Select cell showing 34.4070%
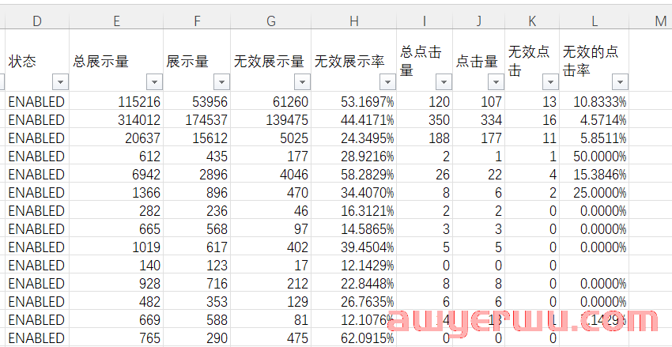This screenshot has height=347, width=672. (x=354, y=192)
